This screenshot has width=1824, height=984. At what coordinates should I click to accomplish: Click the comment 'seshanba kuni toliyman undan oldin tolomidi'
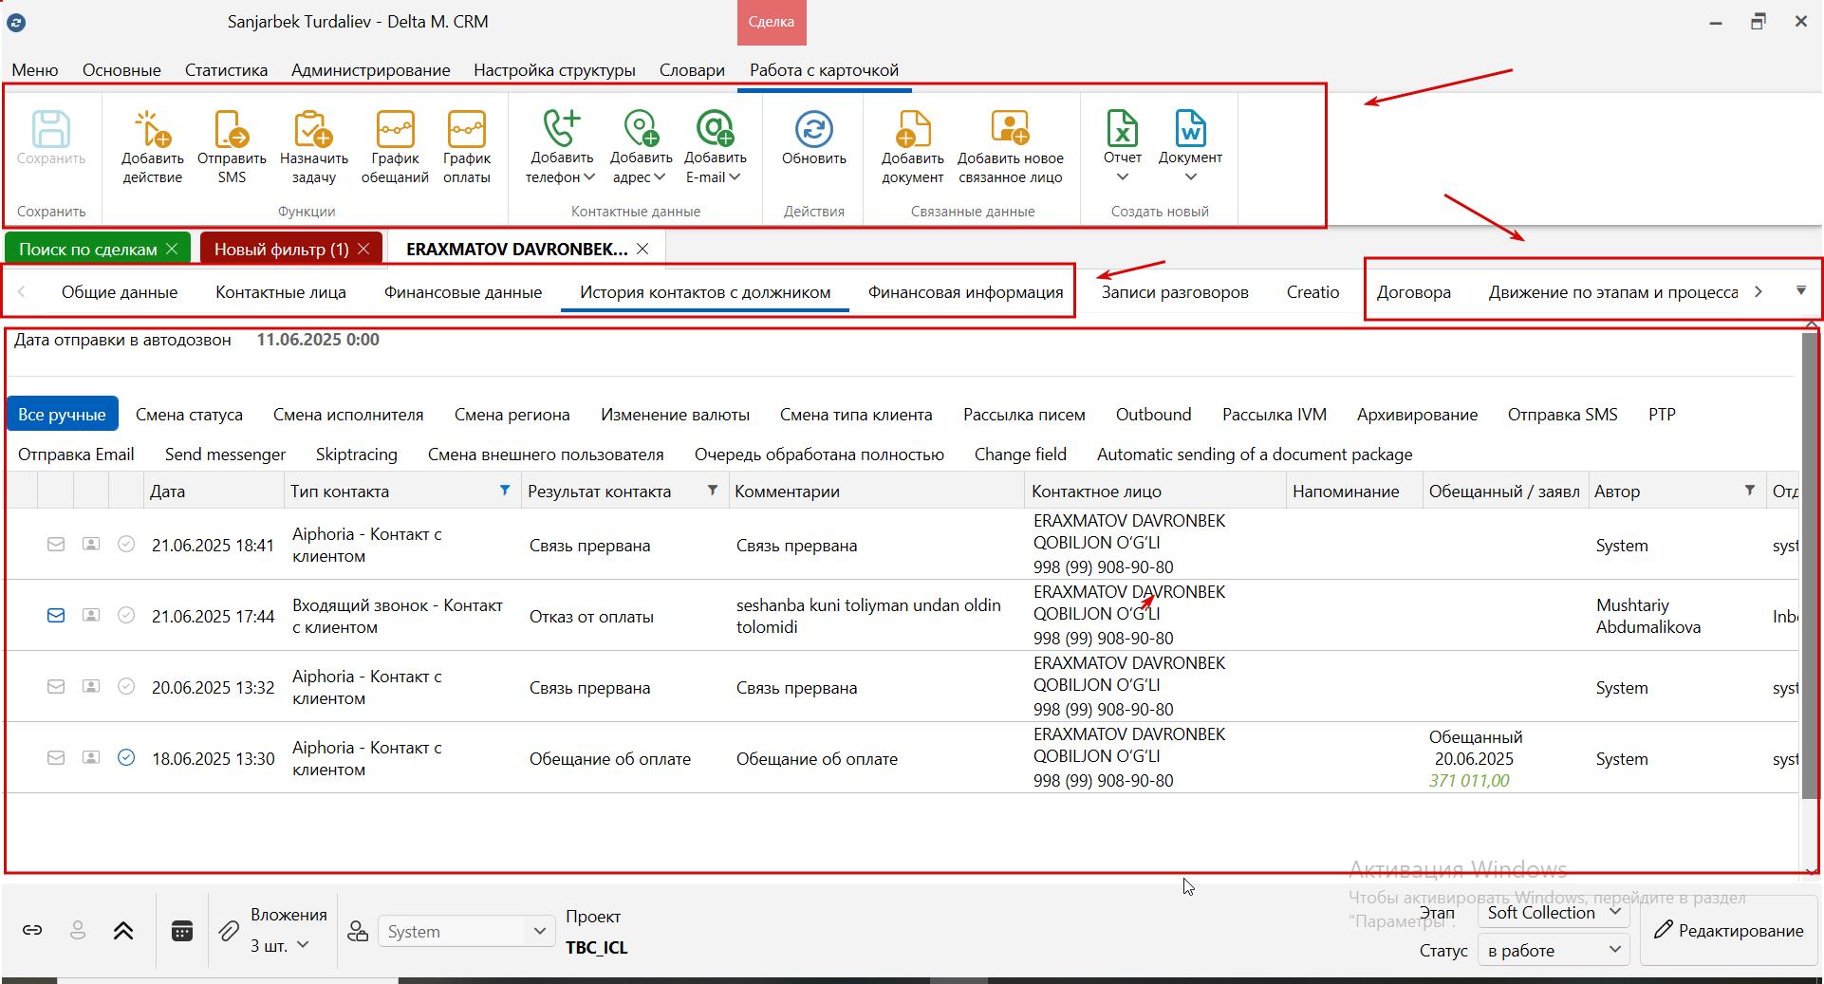point(868,616)
